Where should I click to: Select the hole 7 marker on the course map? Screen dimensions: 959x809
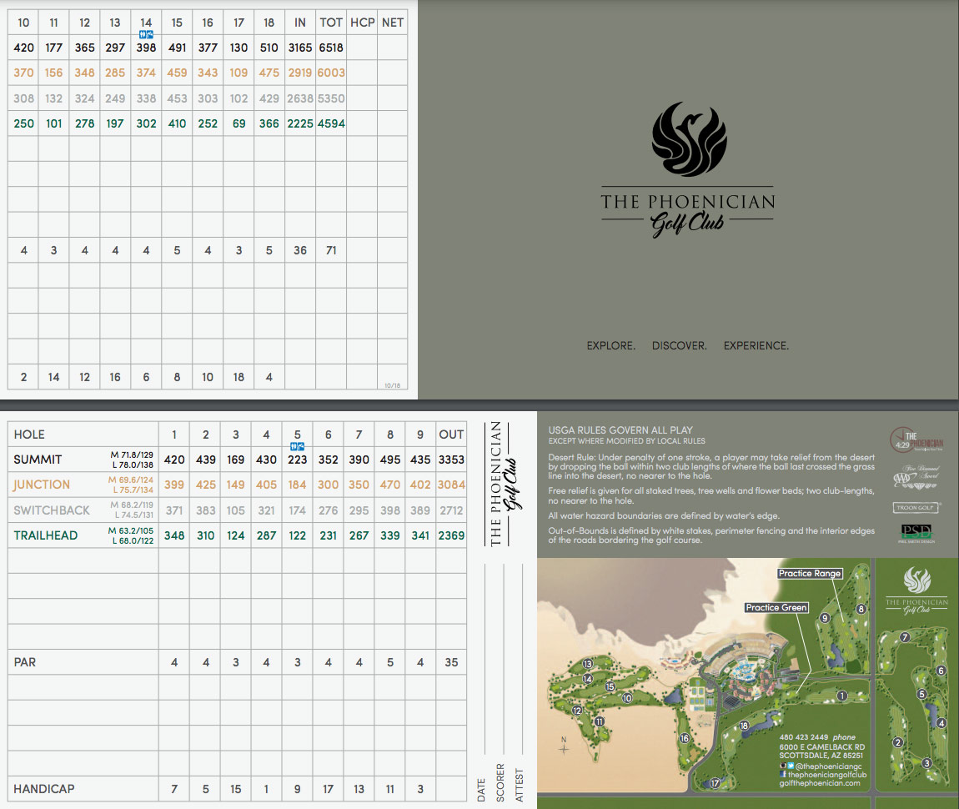pos(905,637)
